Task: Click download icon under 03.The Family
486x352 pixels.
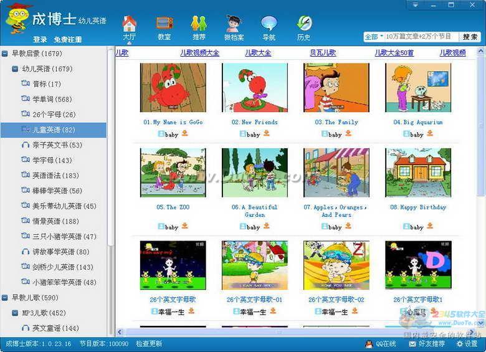Action: [x=348, y=133]
